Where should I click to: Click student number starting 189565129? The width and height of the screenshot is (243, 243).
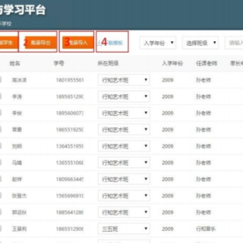coord(70,97)
